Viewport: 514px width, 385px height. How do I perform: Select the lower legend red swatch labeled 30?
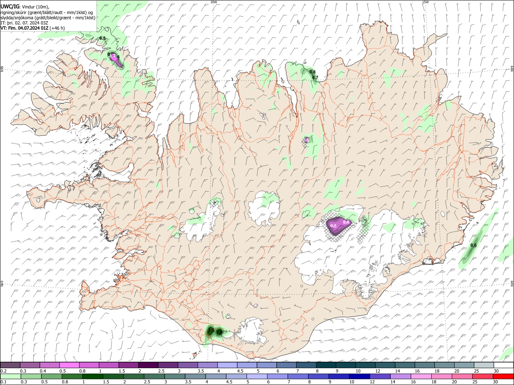(503, 376)
